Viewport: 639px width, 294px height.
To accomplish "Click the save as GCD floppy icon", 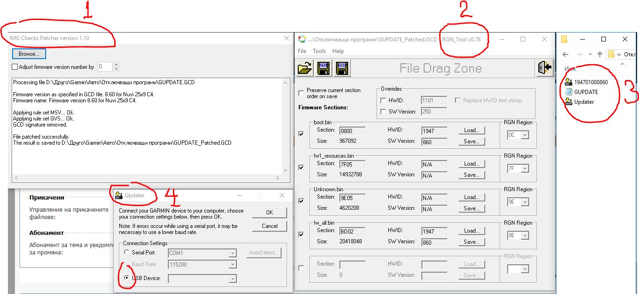I will (x=342, y=68).
